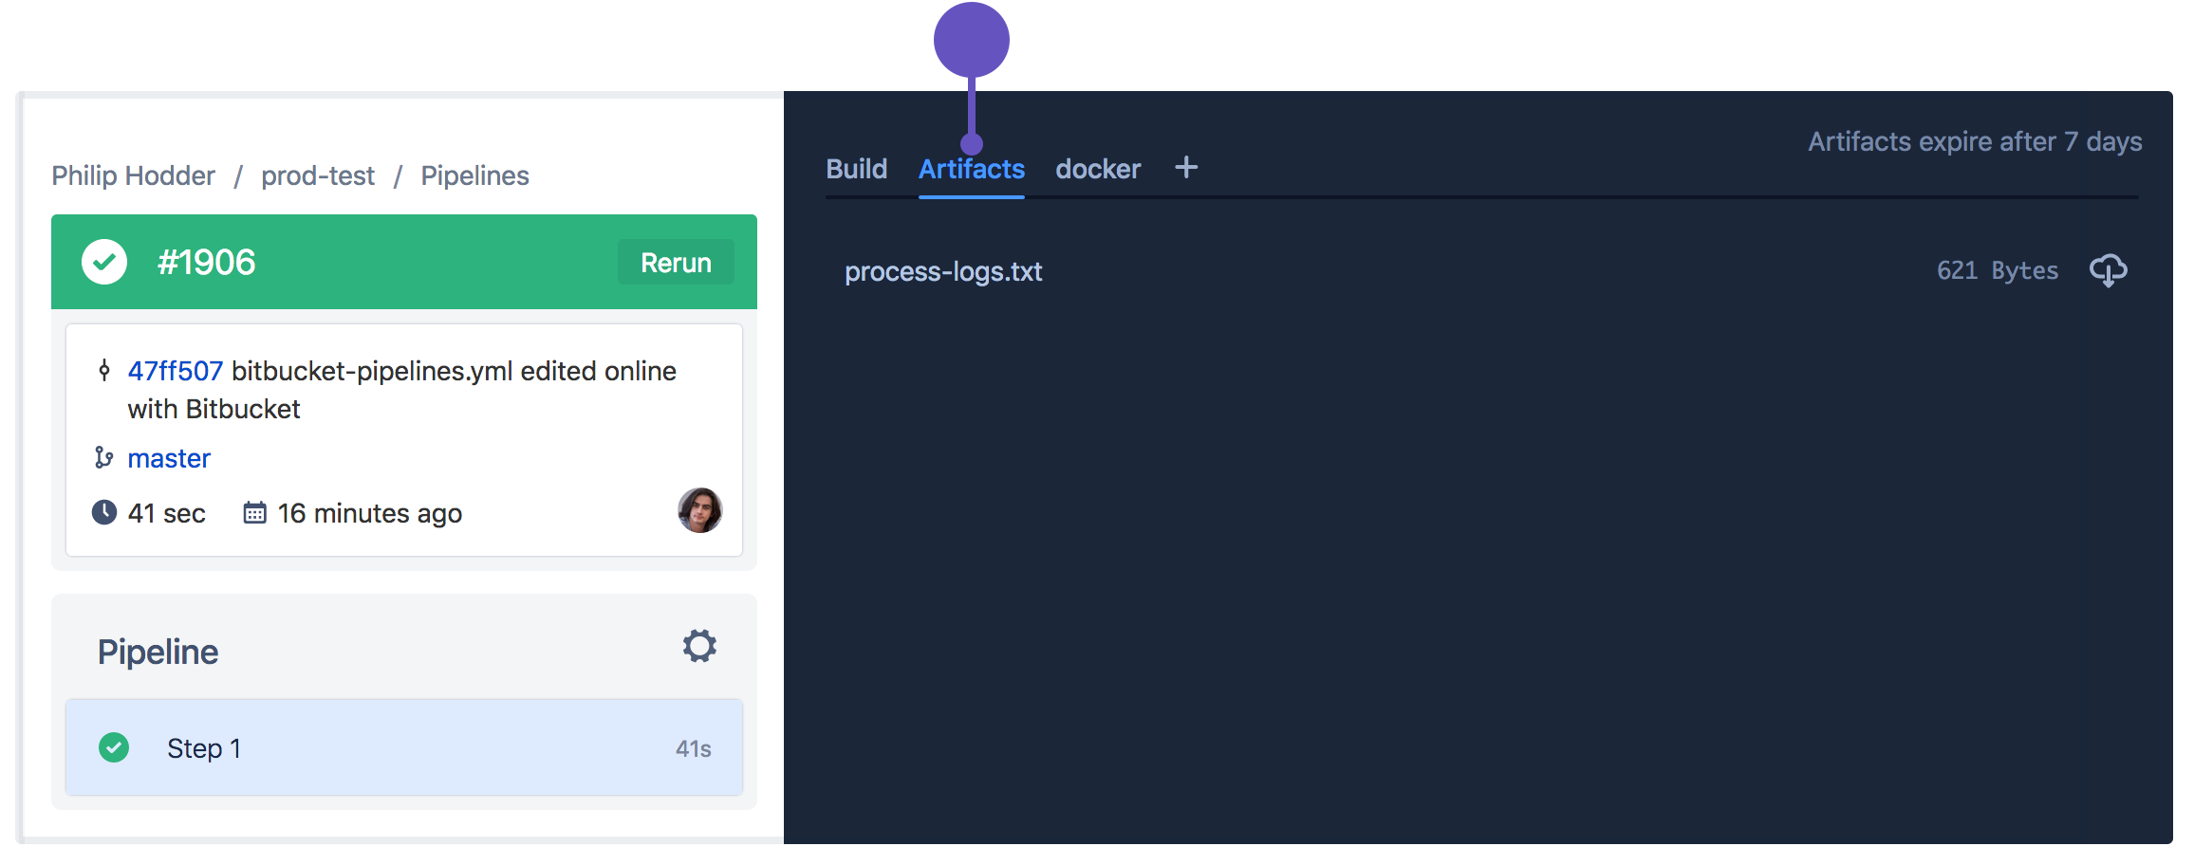Click the '41 sec' duration text
This screenshot has width=2194, height=865.
(x=167, y=513)
